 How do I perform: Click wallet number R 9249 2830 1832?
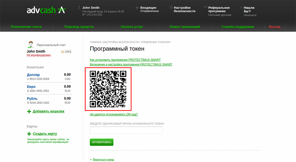point(38,103)
